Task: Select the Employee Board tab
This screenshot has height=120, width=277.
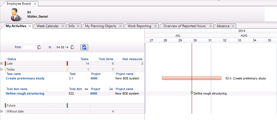Action: pos(19,4)
